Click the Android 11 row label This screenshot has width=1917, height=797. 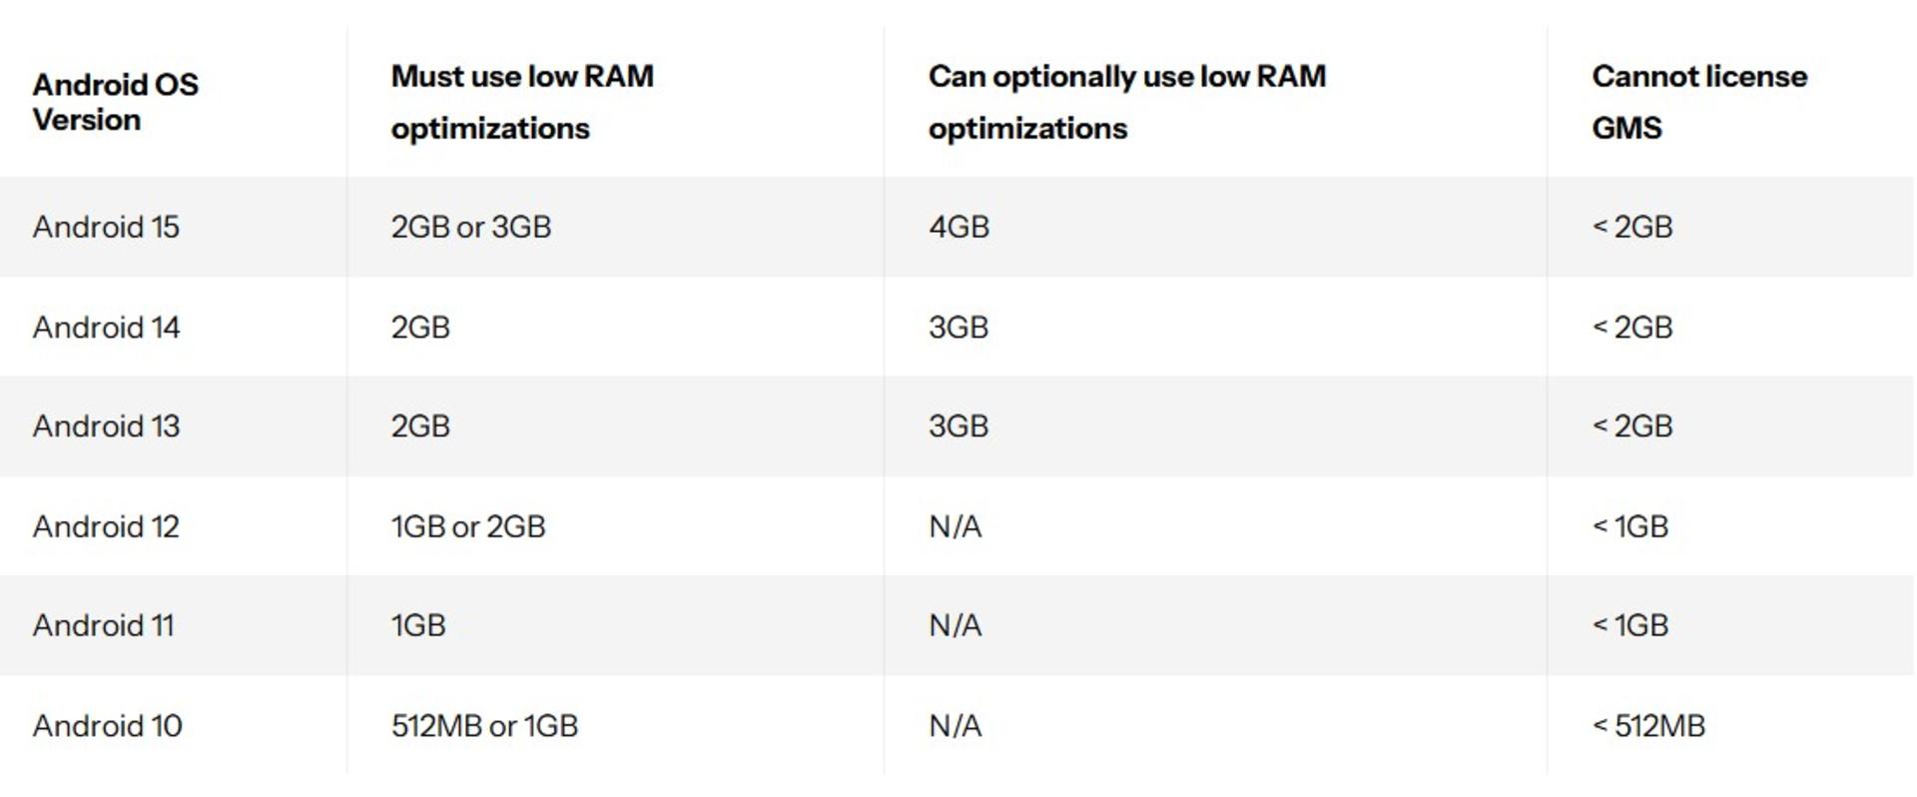point(103,625)
